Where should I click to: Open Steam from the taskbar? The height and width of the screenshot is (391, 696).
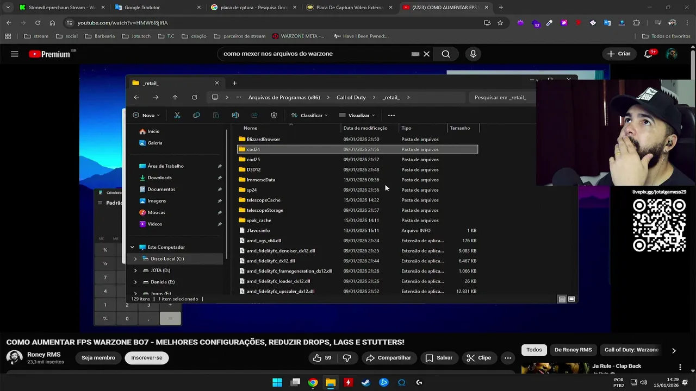366,382
